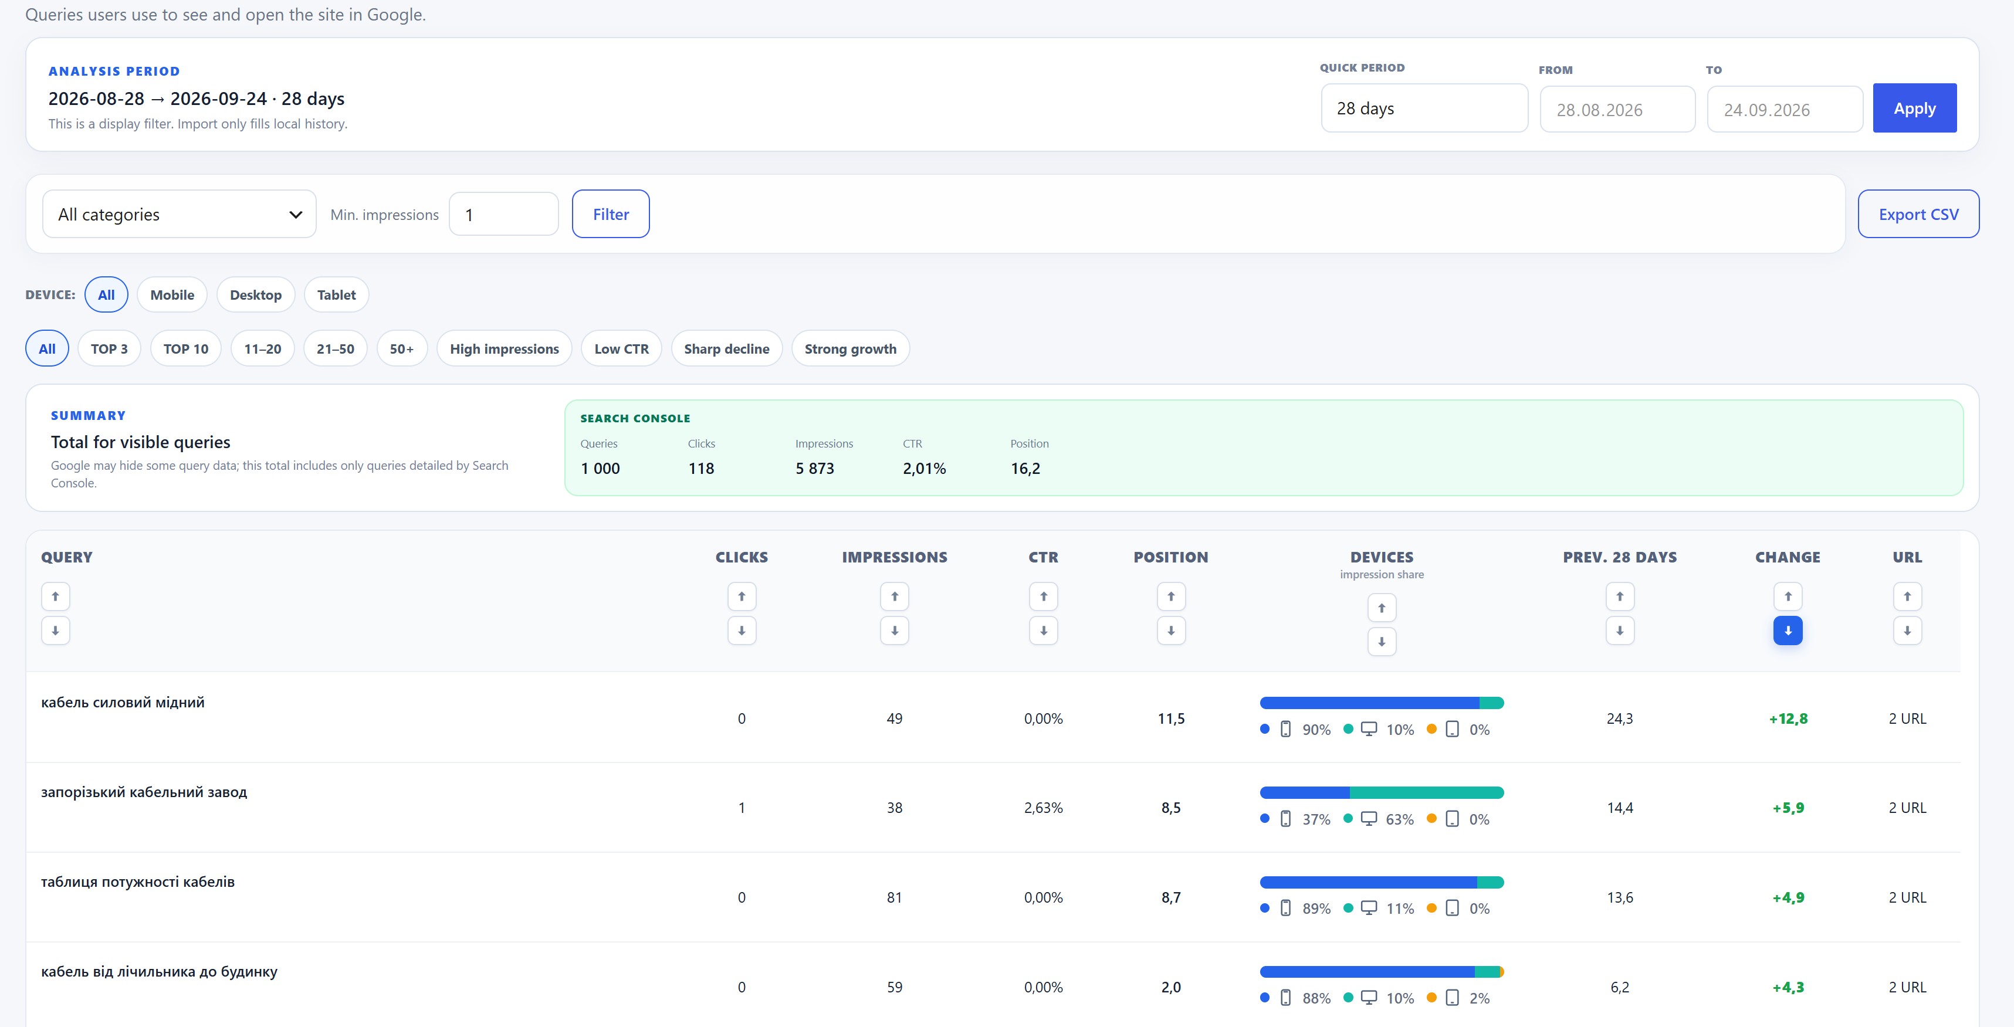Viewport: 2014px width, 1027px height.
Task: Click mobile icon in кабель від лічильника row
Action: 1285,997
